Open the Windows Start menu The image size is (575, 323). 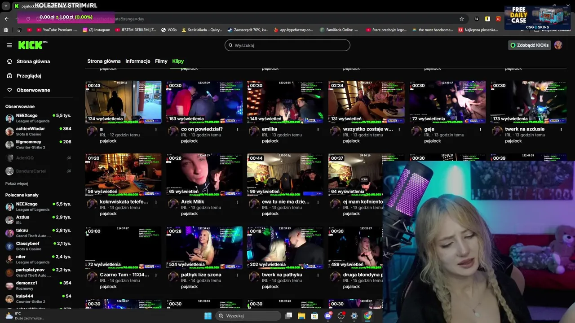[208, 316]
